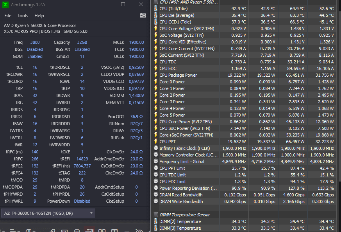The height and width of the screenshot is (232, 341).
Task: Select the Freq value 3800
Action: point(35,42)
